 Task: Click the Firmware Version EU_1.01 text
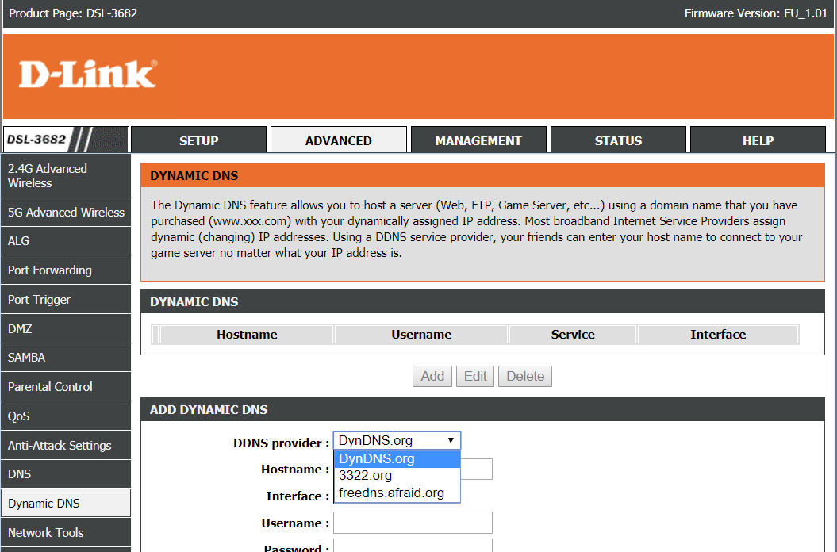(x=756, y=13)
